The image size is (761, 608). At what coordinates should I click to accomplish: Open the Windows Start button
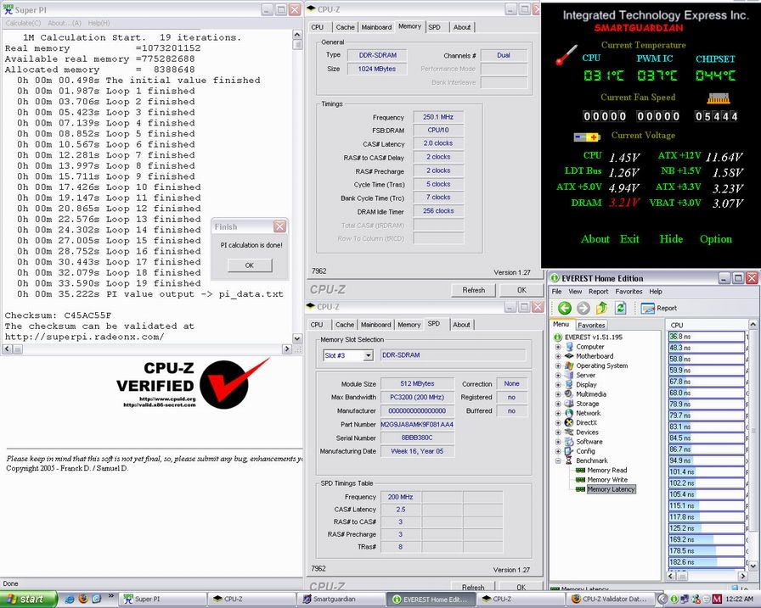pyautogui.click(x=28, y=600)
